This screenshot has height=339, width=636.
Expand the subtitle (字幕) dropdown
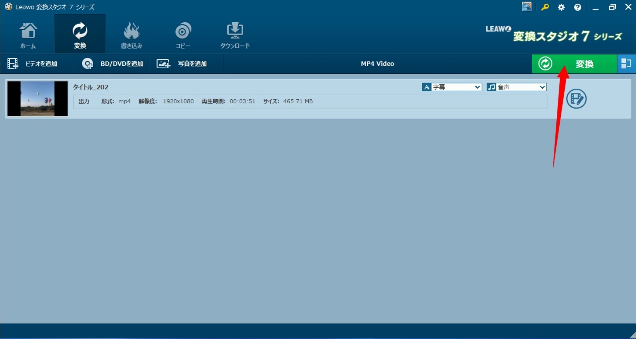[x=452, y=87]
